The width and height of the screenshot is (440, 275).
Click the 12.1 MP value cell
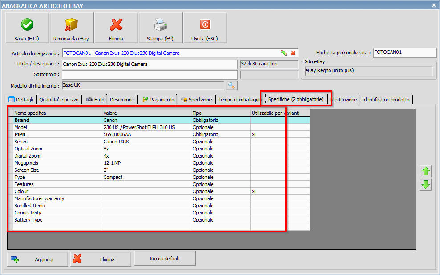(147, 163)
